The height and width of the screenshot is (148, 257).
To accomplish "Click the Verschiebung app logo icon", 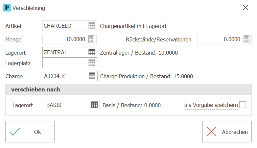I will [x=7, y=8].
